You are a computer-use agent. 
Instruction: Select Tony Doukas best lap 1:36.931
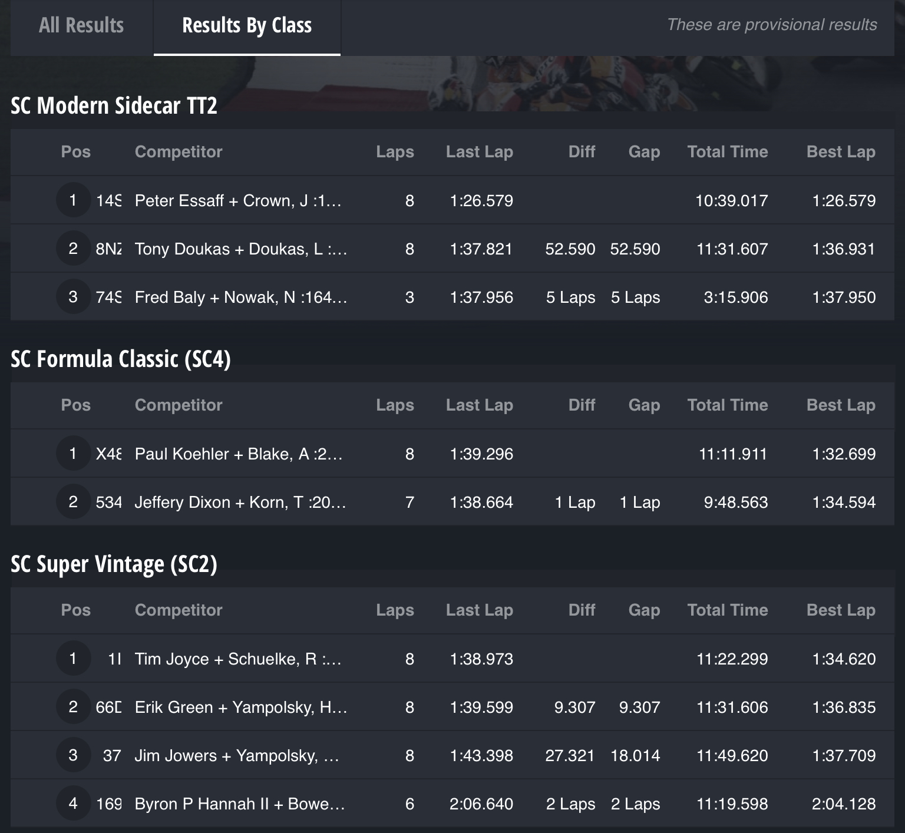844,249
